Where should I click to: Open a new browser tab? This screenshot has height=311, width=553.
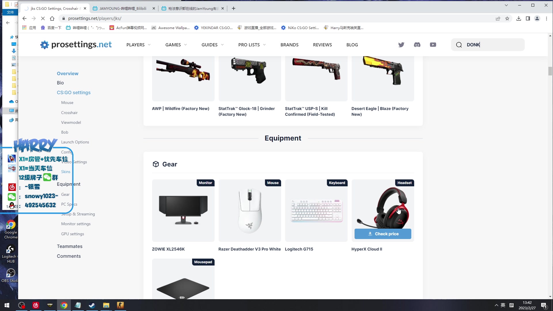coord(234,8)
